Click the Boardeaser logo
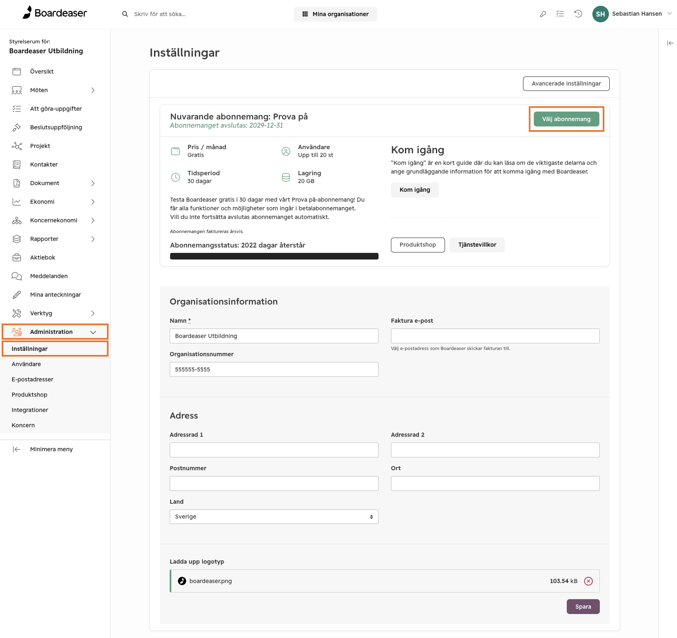 pos(54,13)
